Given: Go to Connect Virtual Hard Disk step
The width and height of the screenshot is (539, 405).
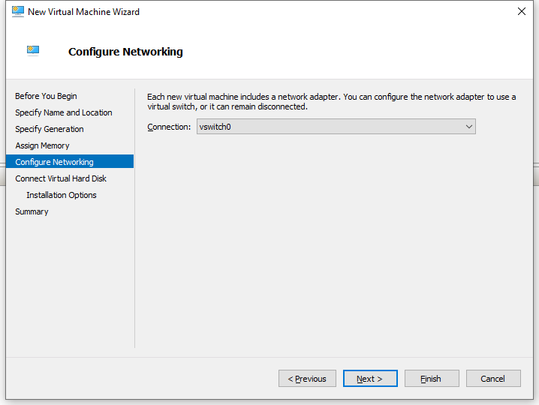Looking at the screenshot, I should pos(61,178).
